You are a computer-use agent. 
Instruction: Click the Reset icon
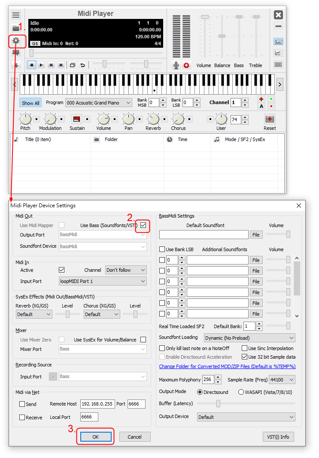(270, 119)
